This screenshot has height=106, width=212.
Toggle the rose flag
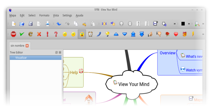[x=167, y=34]
